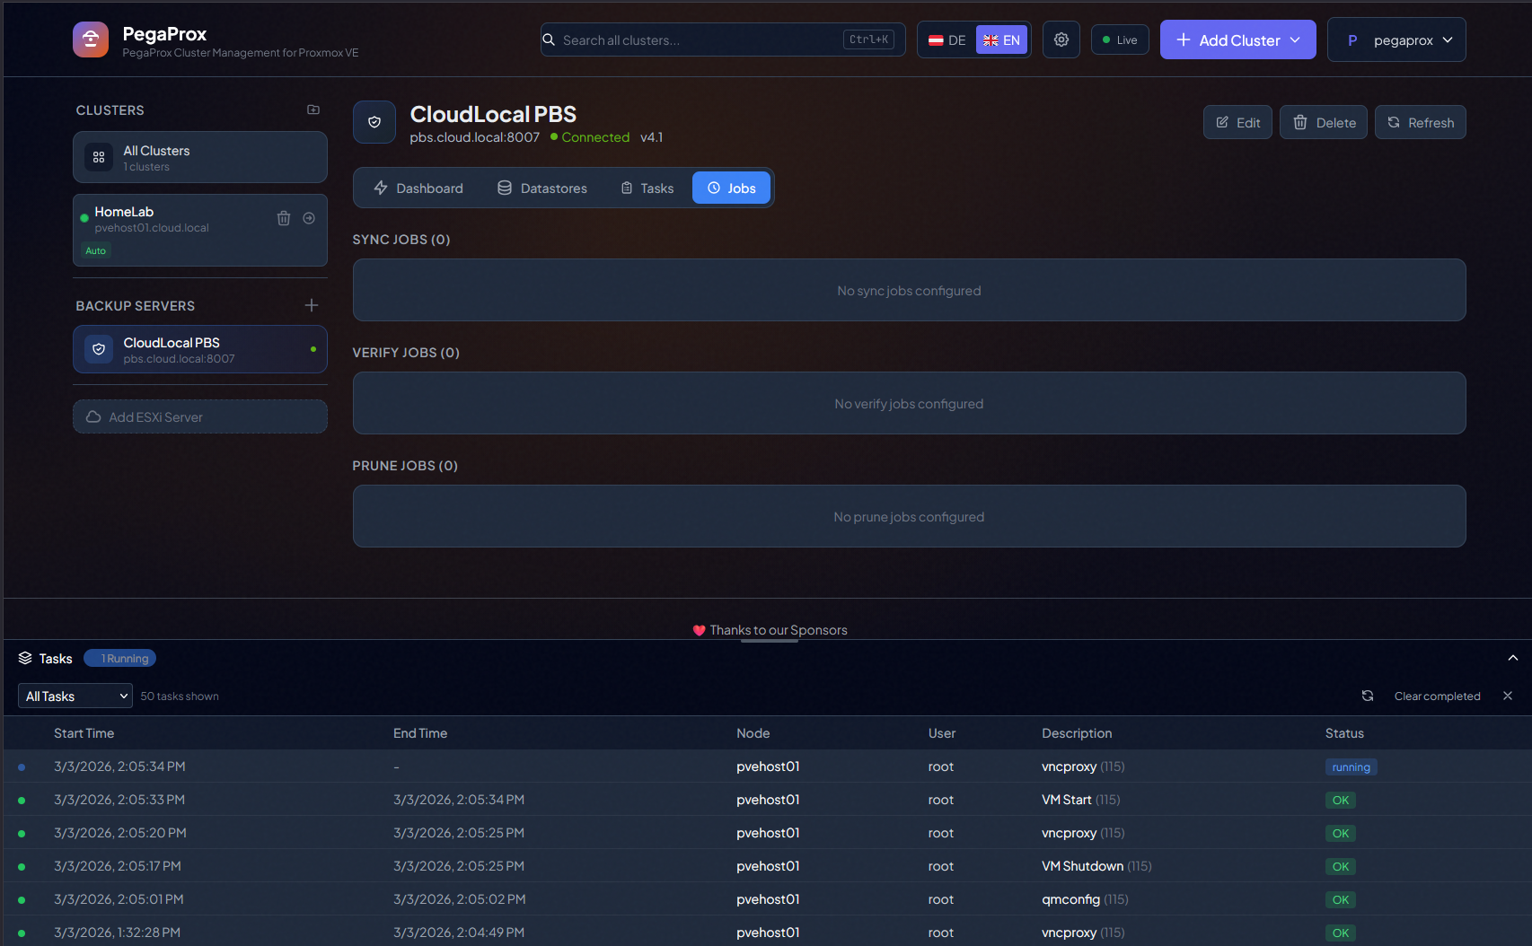Click Add ESXi Server button
This screenshot has width=1532, height=946.
pos(200,416)
